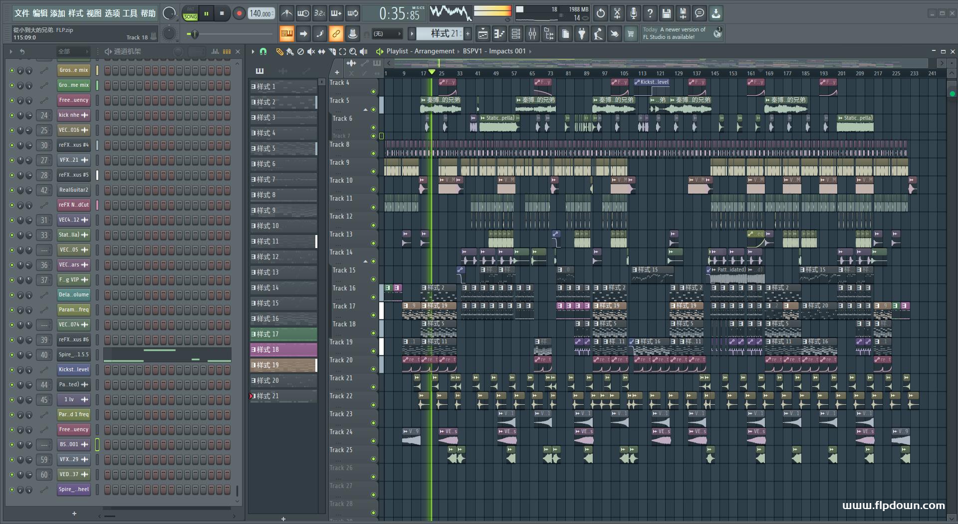958x524 pixels.
Task: Mute Track 10 using its green LED
Action: (x=373, y=190)
